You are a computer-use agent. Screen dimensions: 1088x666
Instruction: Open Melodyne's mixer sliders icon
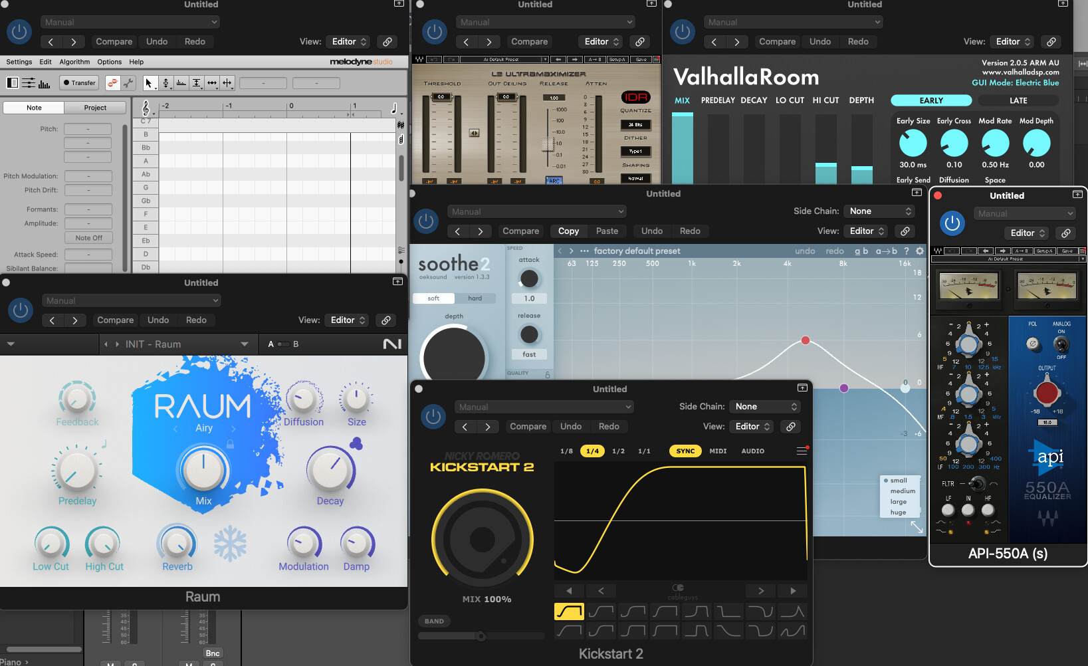[29, 83]
